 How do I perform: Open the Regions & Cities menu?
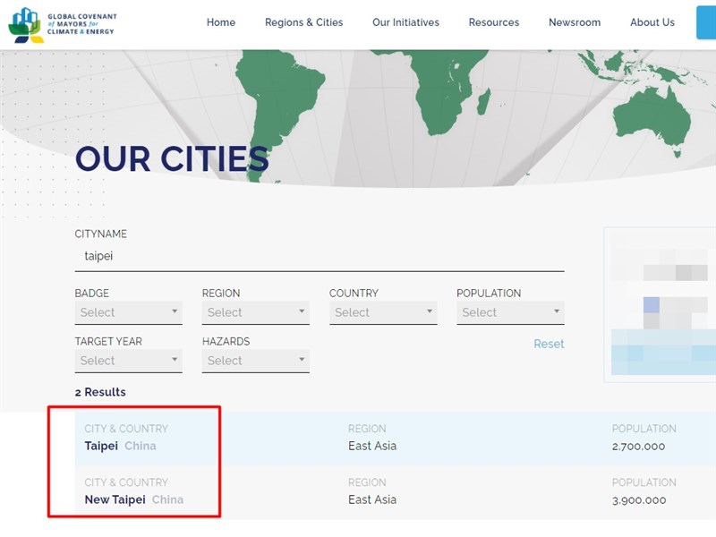pos(303,22)
